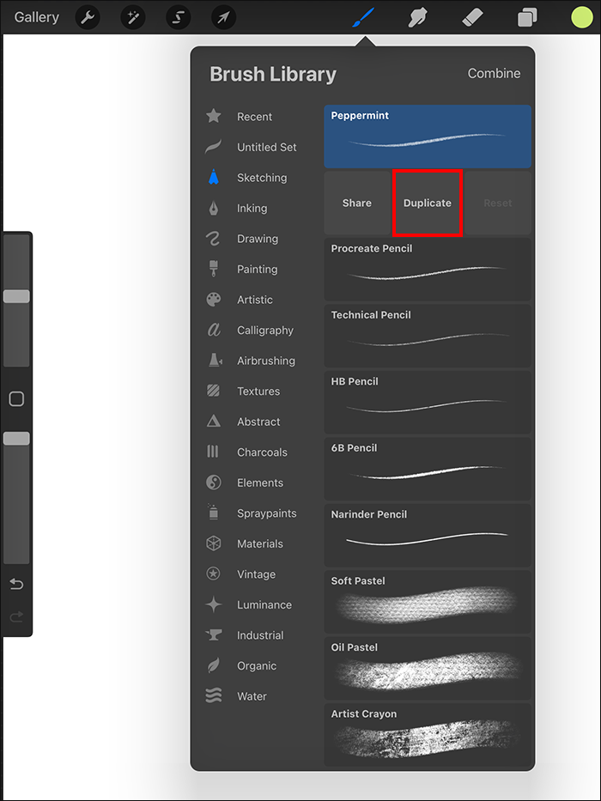Viewport: 601px width, 801px height.
Task: Click the Organic set label
Action: coord(257,665)
